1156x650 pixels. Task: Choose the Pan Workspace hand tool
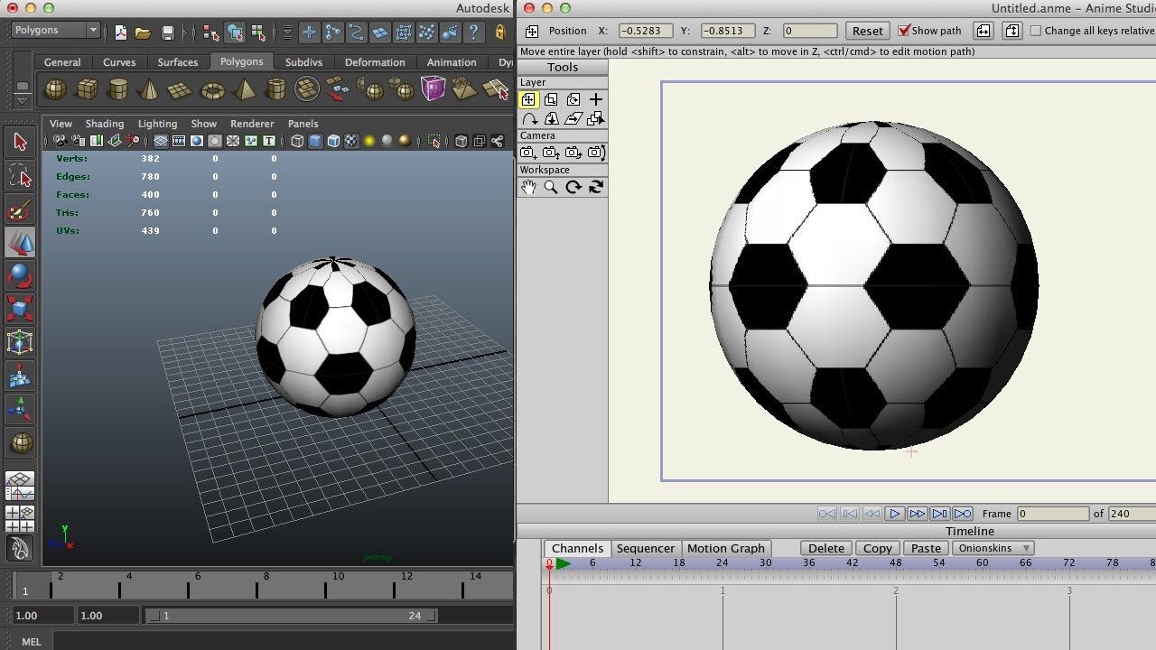528,187
